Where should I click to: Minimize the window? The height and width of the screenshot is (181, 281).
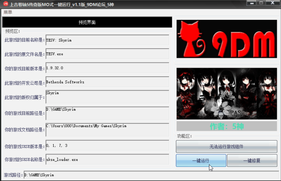[252, 3]
